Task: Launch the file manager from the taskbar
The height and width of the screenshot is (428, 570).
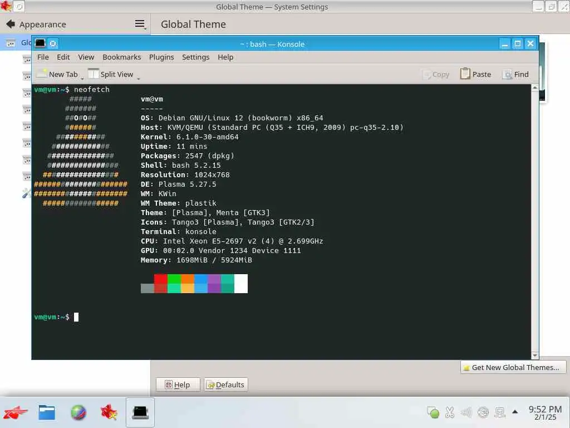Action: pyautogui.click(x=47, y=412)
